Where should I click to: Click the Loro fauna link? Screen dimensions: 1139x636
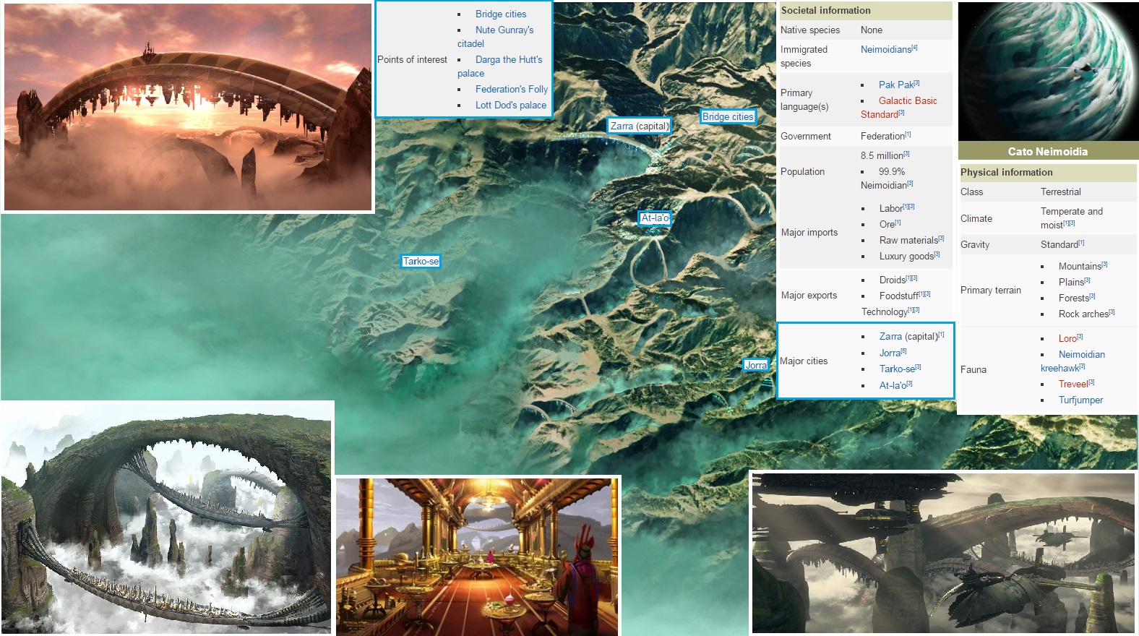(1067, 339)
